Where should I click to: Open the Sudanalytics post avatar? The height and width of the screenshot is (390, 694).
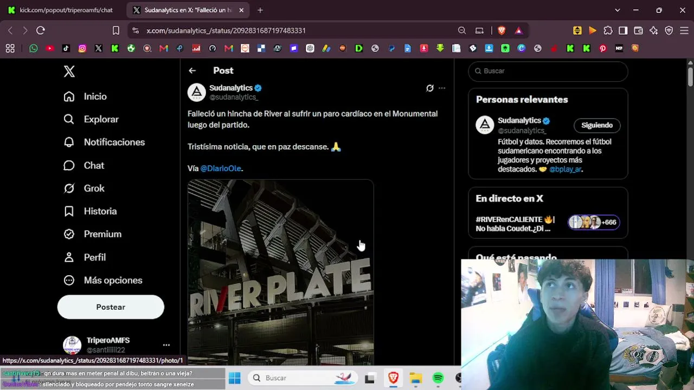[x=197, y=92]
